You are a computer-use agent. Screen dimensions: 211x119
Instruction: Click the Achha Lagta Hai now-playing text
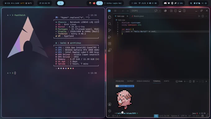point(114,3)
